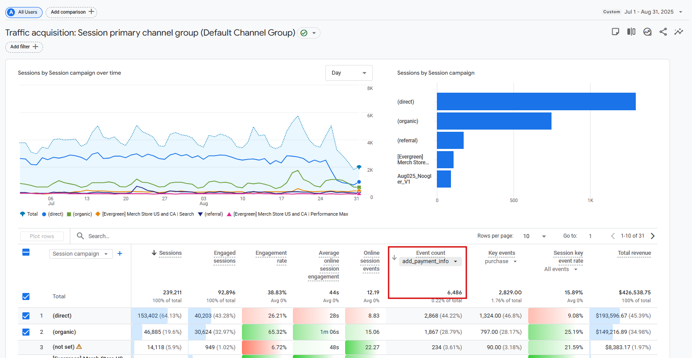
Task: Expand the Rows per page dropdown
Action: tap(534, 236)
